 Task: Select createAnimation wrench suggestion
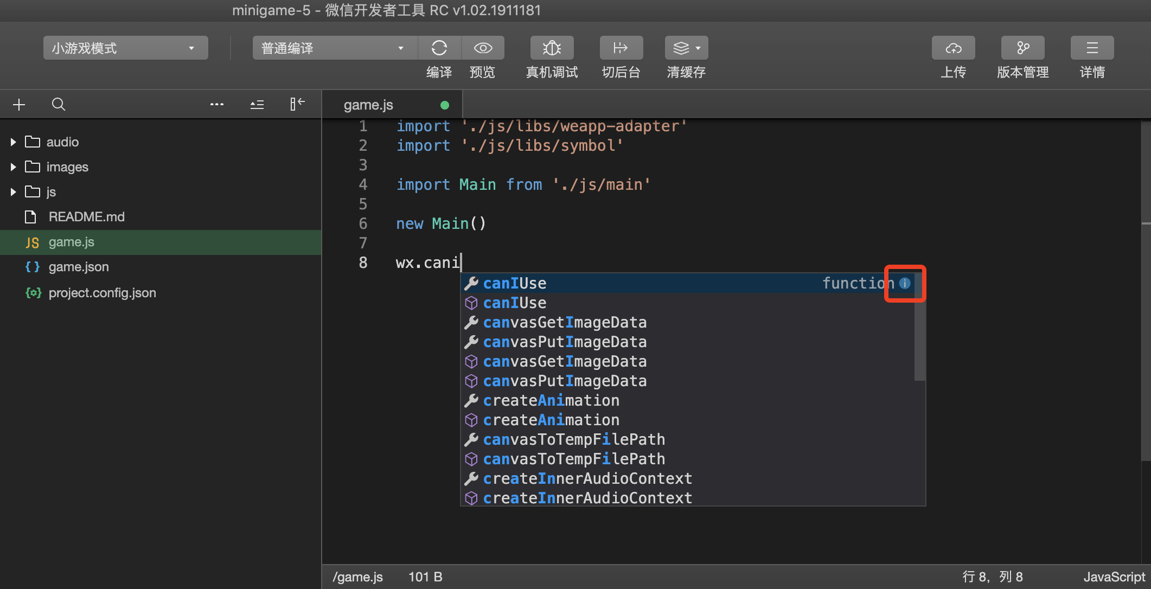click(687, 400)
